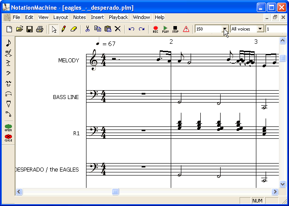This screenshot has height=206, width=289.
Task: Start playback with PLAY button
Action: click(x=165, y=29)
